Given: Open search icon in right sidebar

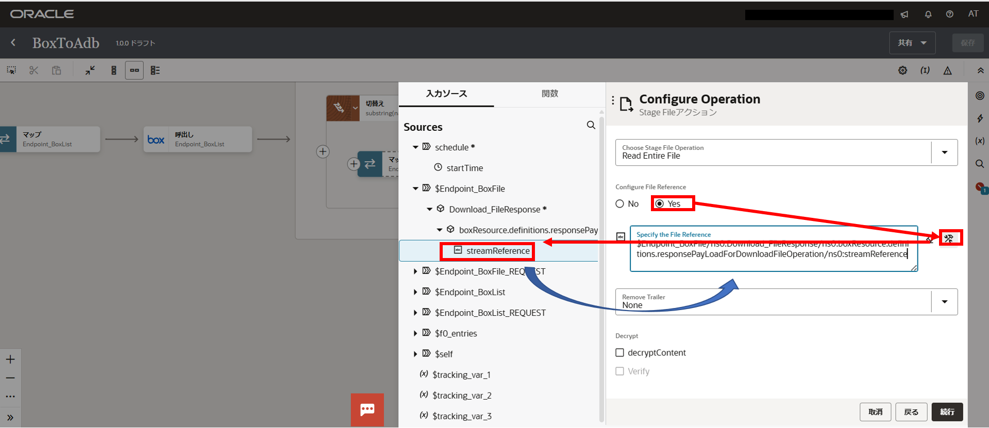Looking at the screenshot, I should point(980,164).
